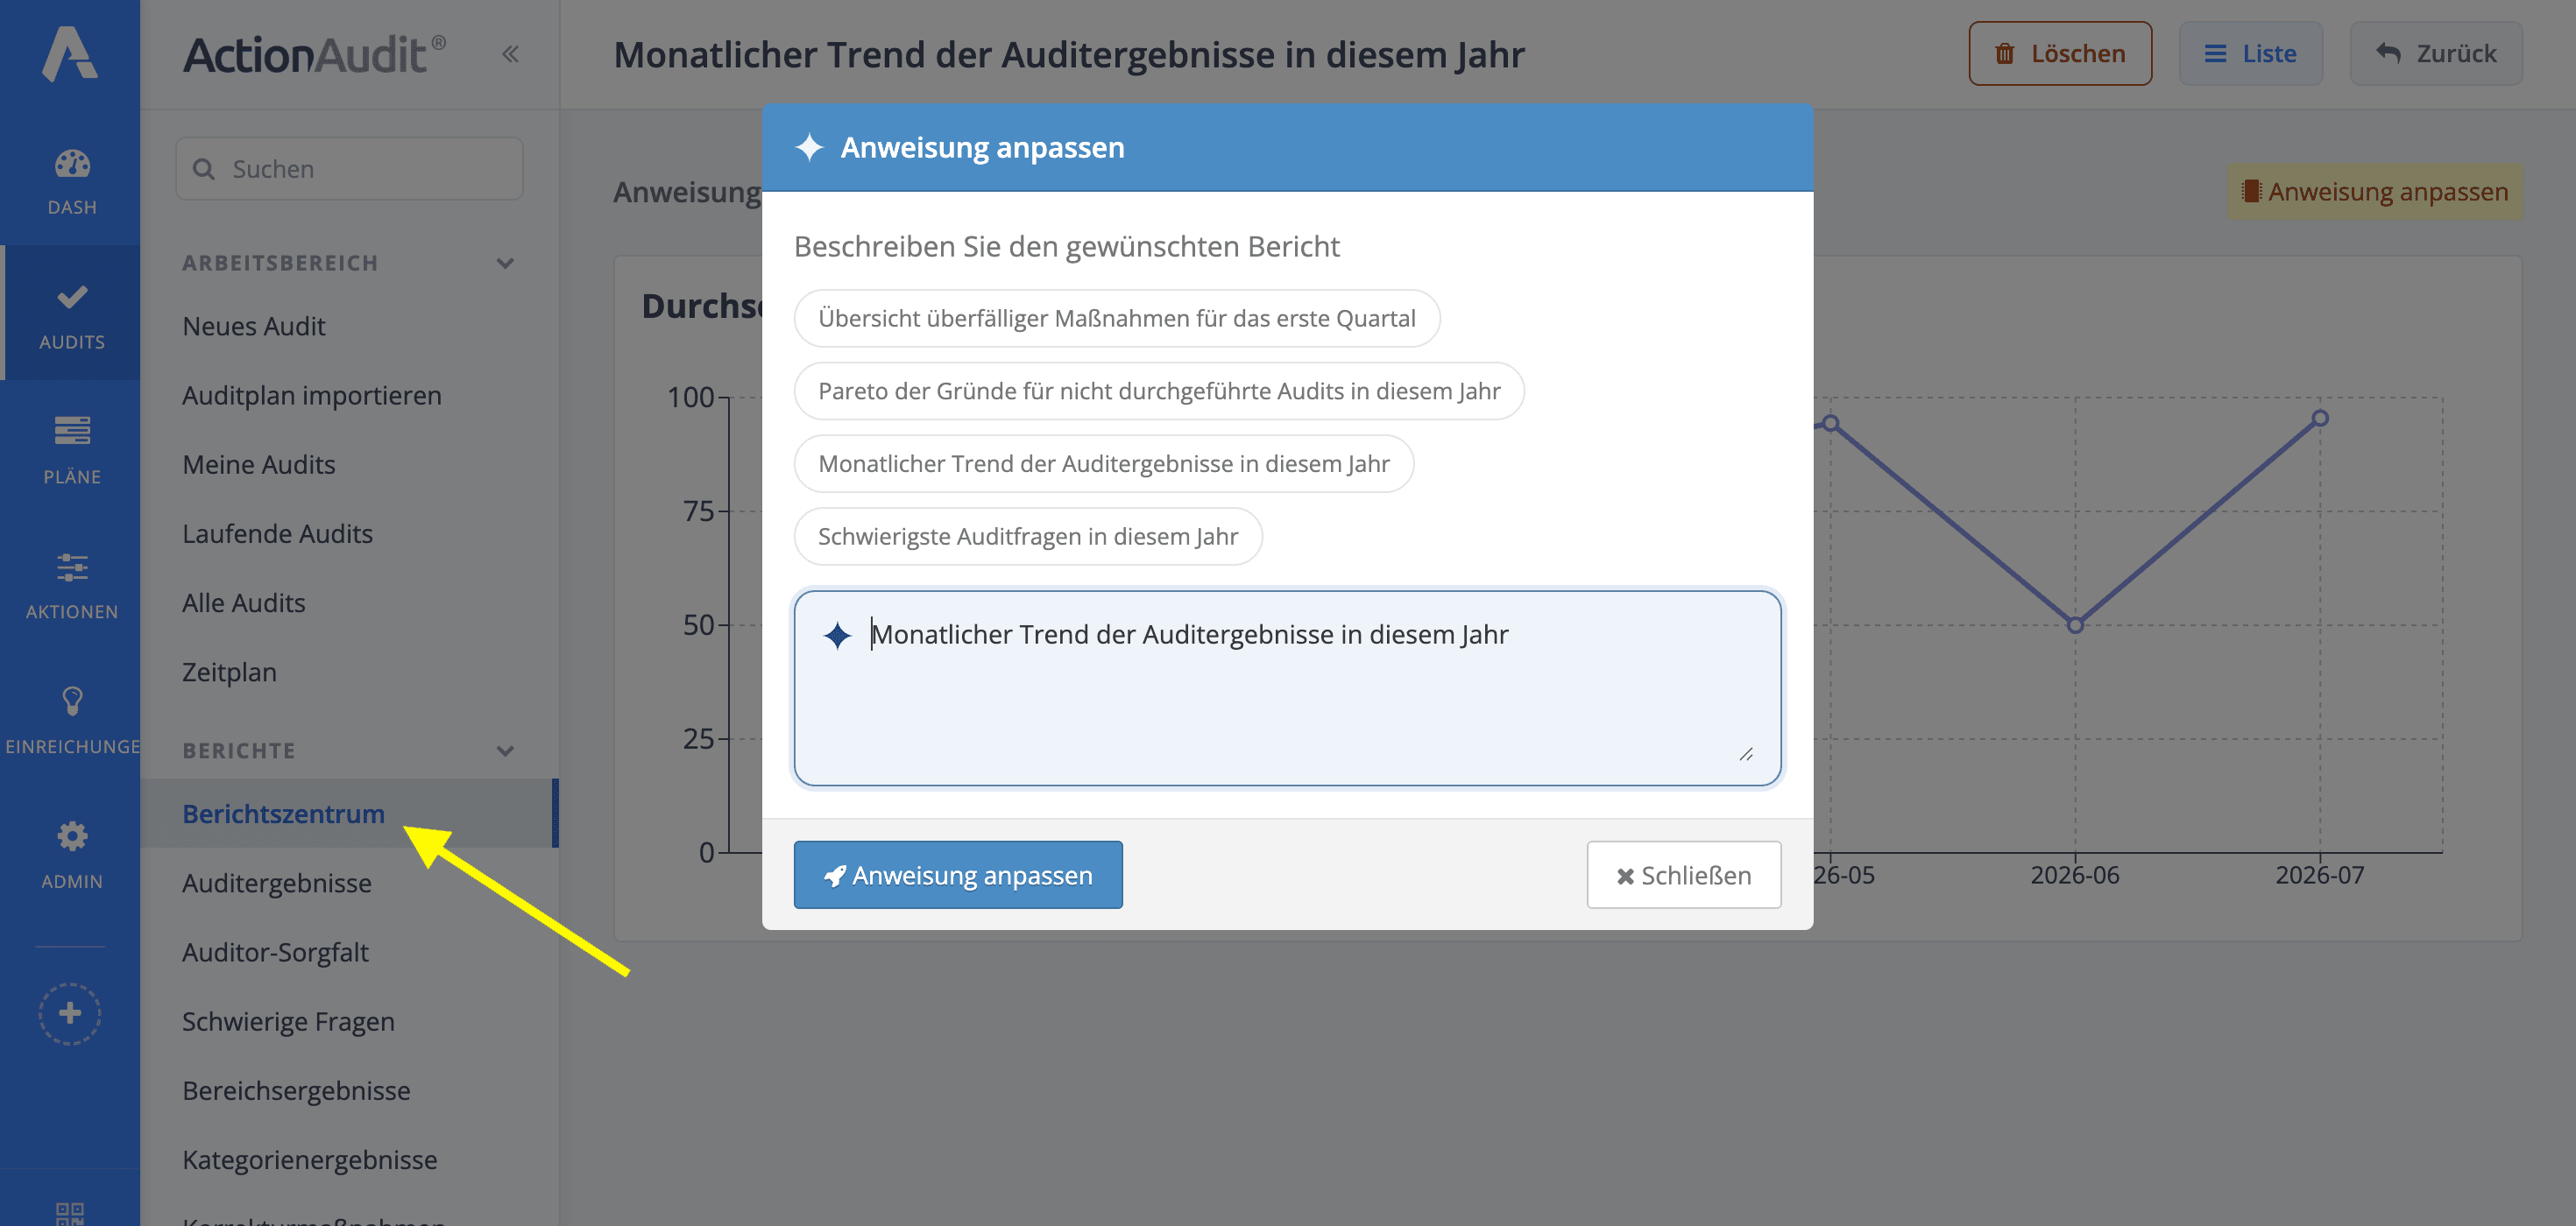Click the sparkle icon inside prompt textarea

pyautogui.click(x=837, y=635)
